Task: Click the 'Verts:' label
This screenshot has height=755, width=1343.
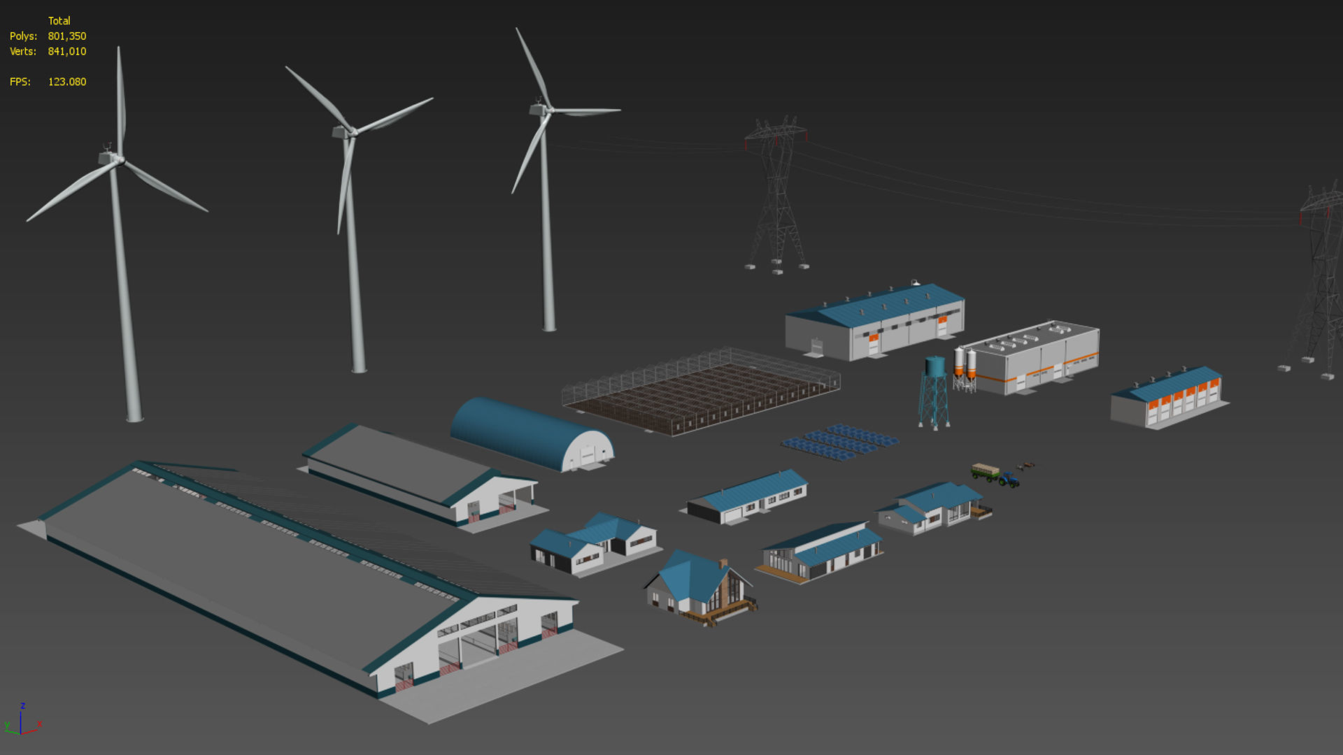Action: click(23, 52)
